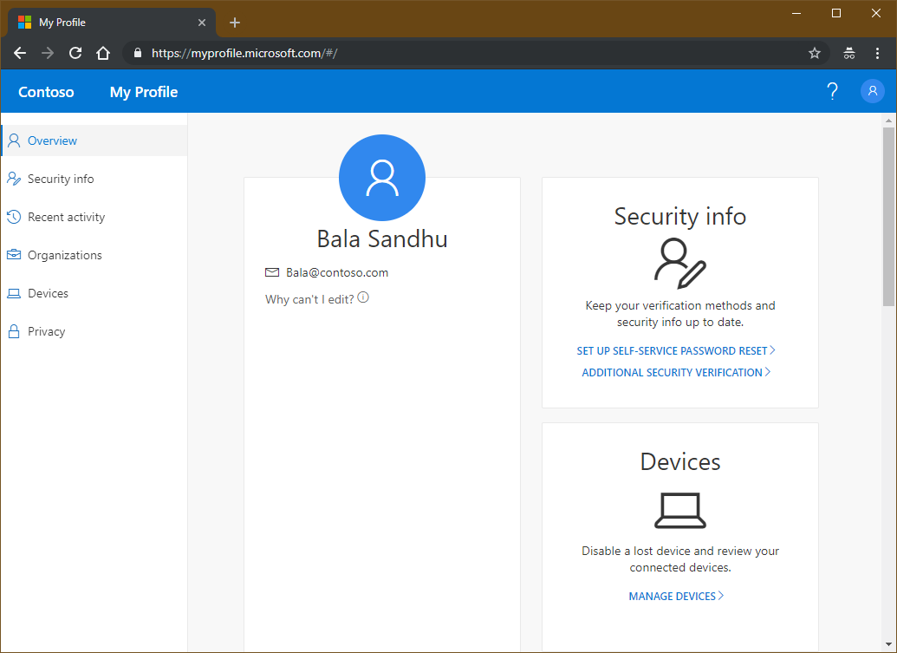Expand Set up self-service password reset chevron
Screen dimensions: 897x653
click(x=772, y=350)
